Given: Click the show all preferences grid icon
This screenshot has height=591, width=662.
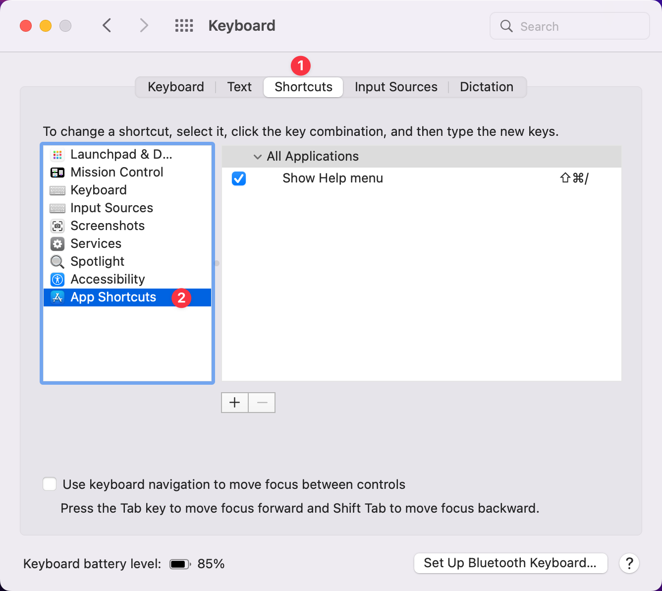Looking at the screenshot, I should (x=184, y=25).
